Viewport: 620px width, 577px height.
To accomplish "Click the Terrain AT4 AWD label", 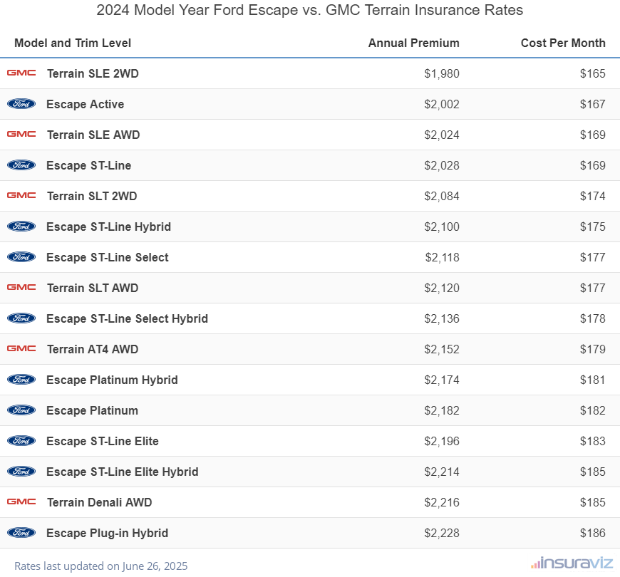I will (93, 349).
